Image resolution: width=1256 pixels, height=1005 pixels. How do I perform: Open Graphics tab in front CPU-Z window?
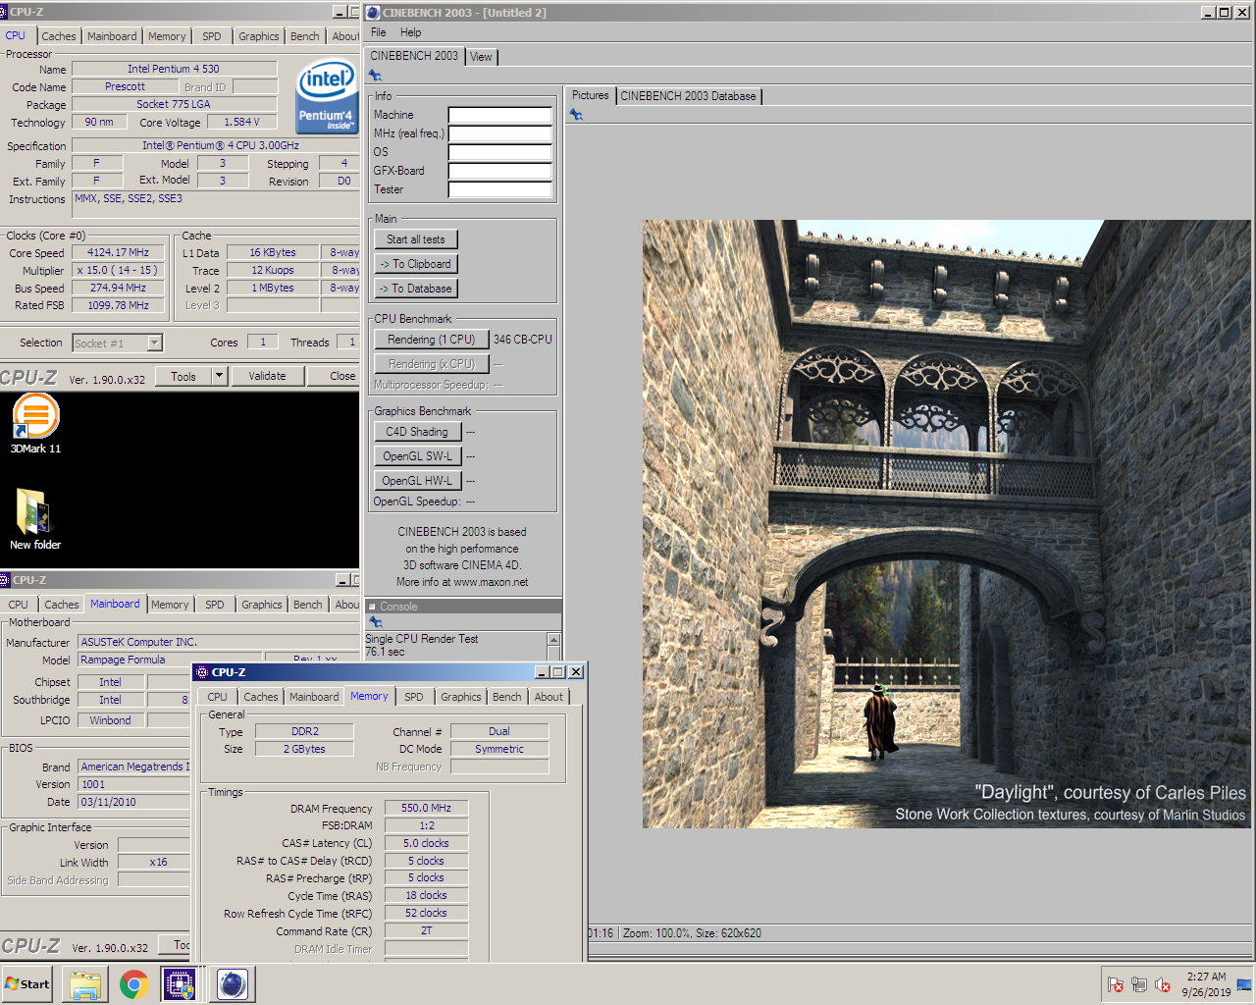[461, 697]
